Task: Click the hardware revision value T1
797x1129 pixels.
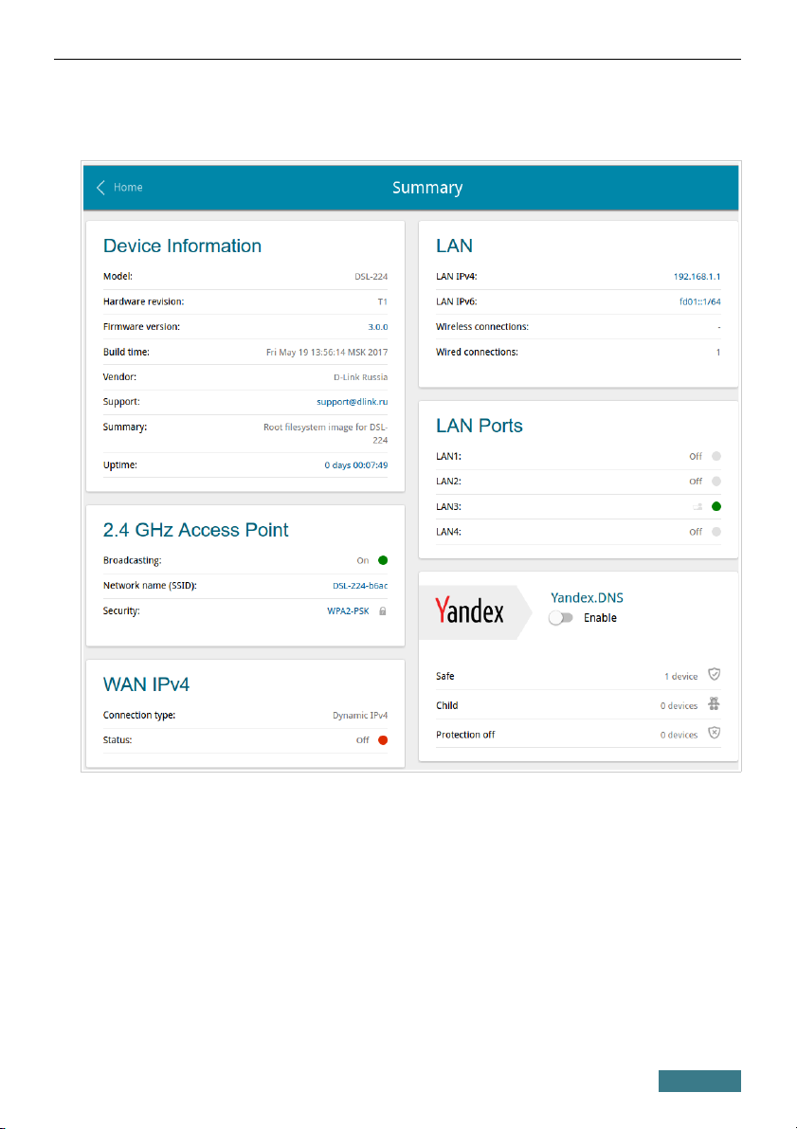Action: tap(382, 301)
